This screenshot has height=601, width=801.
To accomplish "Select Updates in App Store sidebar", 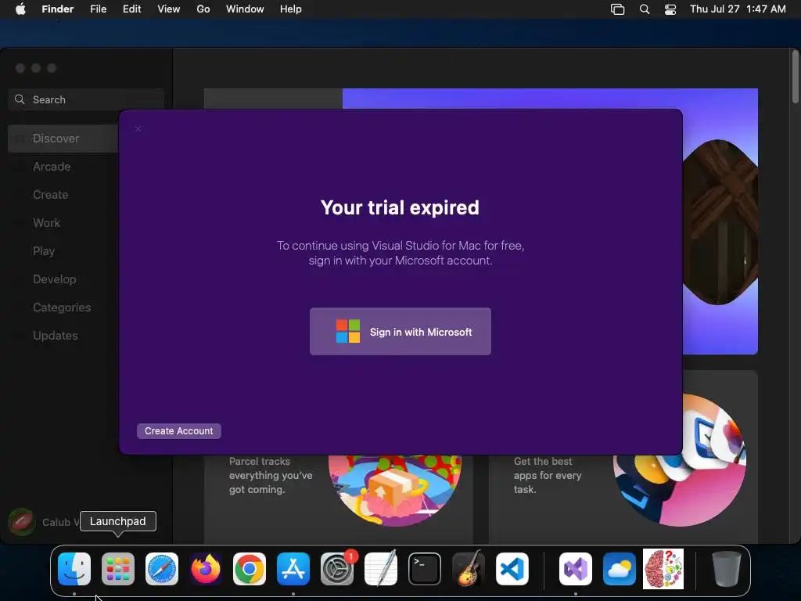I will [63, 335].
